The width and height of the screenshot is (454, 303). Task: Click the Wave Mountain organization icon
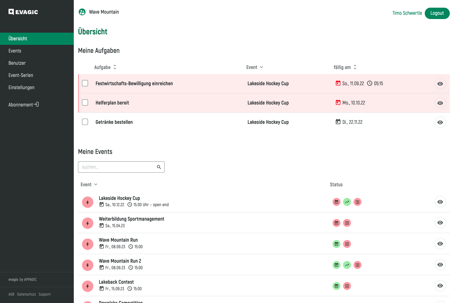click(82, 12)
